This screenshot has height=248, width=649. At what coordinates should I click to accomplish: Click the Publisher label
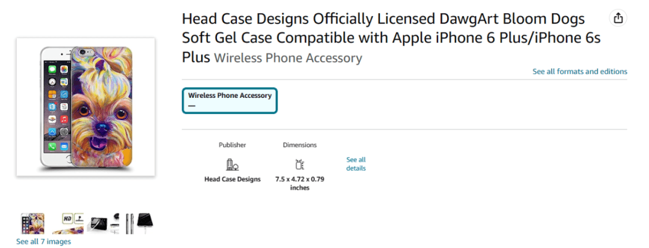[x=232, y=145]
